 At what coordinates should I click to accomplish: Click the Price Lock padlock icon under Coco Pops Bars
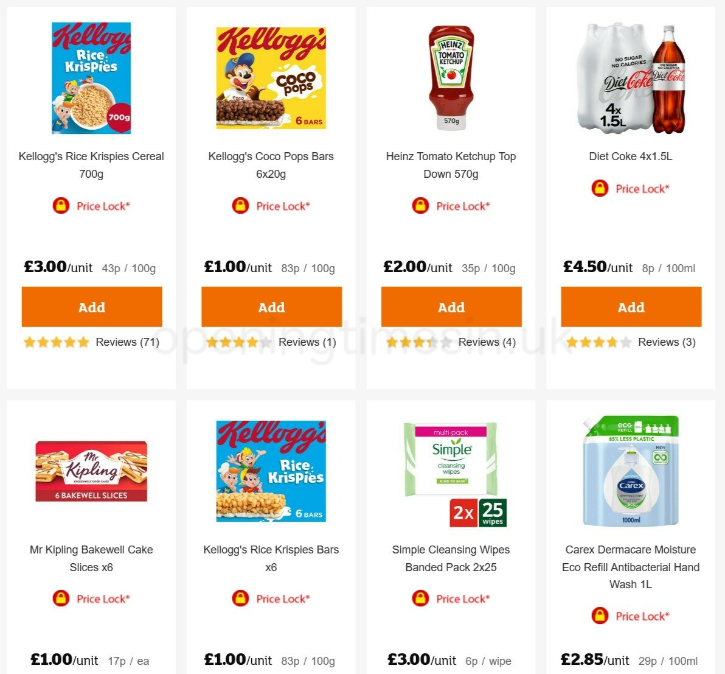click(240, 206)
